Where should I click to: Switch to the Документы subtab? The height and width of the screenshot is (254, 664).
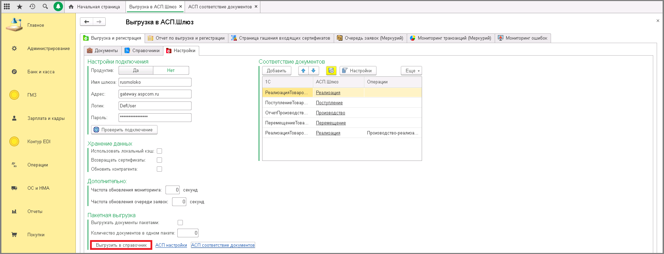pos(103,51)
